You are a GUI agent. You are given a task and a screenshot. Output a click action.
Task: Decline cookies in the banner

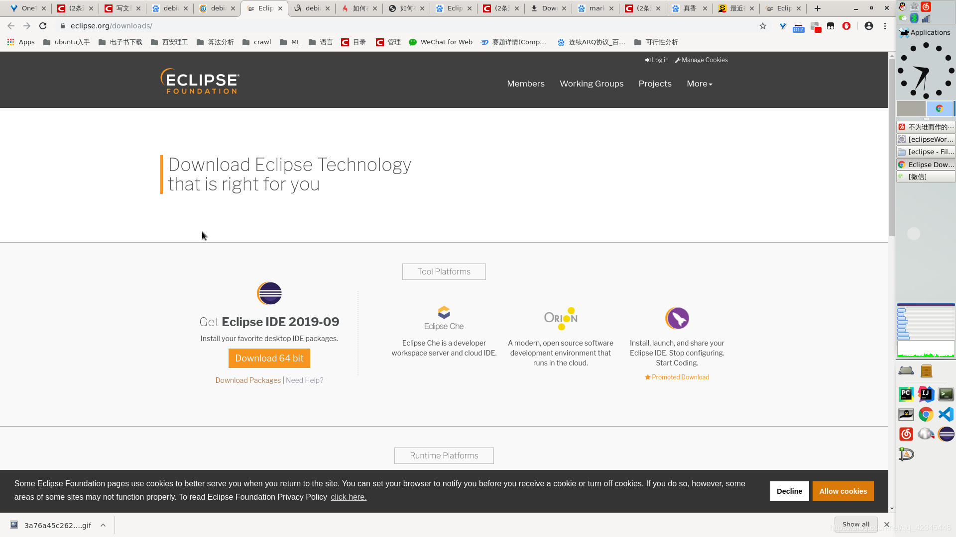[x=789, y=491]
